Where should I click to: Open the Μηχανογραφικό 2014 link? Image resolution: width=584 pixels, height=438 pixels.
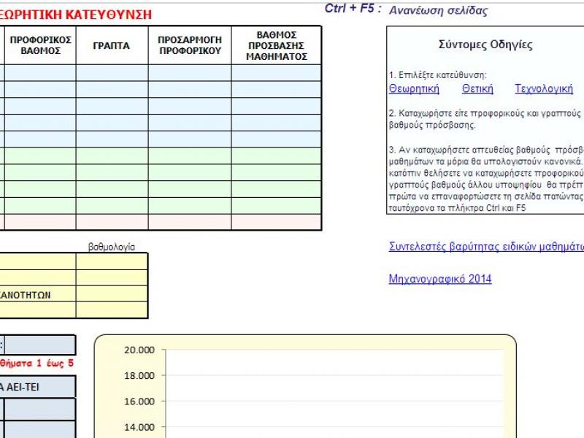440,279
